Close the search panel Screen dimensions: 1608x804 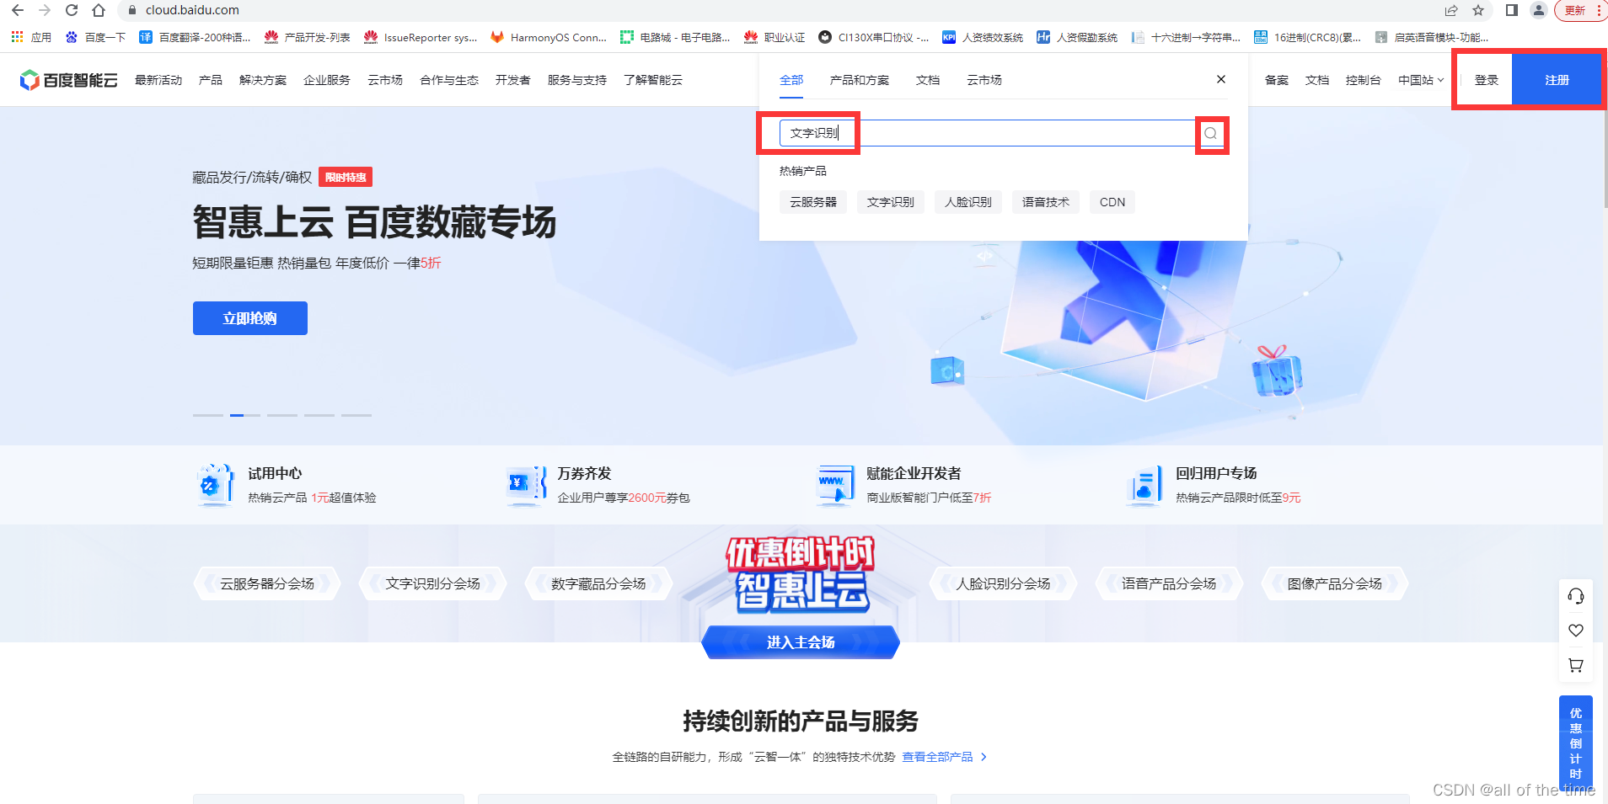(x=1221, y=79)
